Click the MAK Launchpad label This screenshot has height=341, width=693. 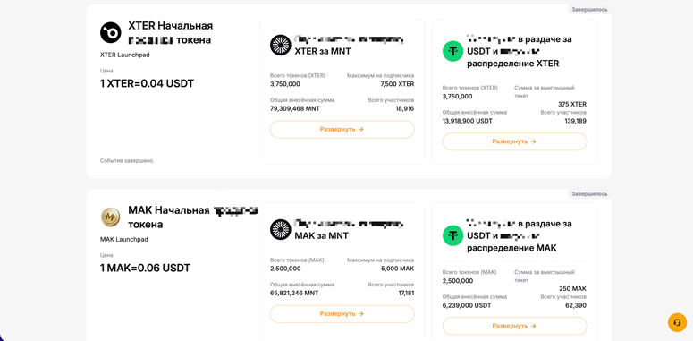tap(124, 239)
